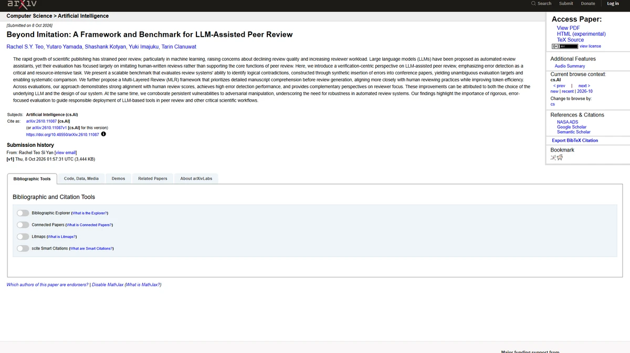Switch to the About arXivLabs tab

point(196,178)
